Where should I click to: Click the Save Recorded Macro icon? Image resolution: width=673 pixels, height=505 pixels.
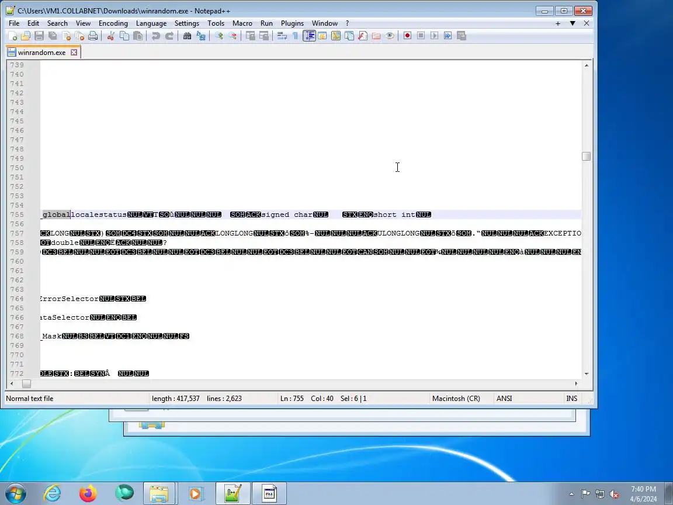[x=462, y=36]
